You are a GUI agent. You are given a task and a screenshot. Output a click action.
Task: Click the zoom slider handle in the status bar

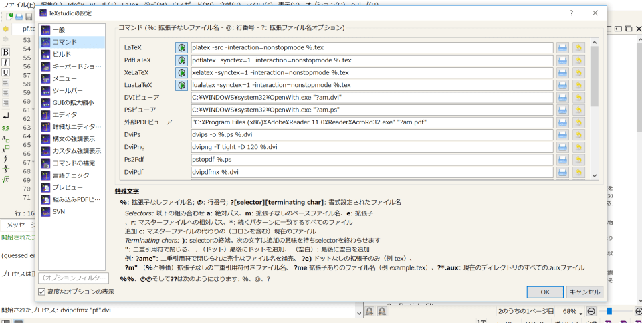point(609,311)
